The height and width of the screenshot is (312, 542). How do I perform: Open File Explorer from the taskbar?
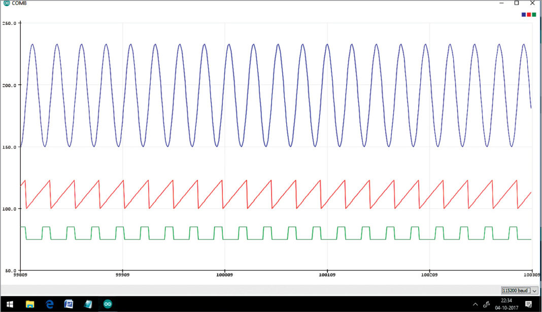30,304
